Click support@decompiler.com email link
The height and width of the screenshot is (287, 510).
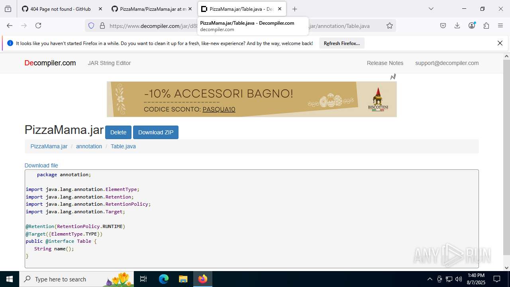click(447, 63)
